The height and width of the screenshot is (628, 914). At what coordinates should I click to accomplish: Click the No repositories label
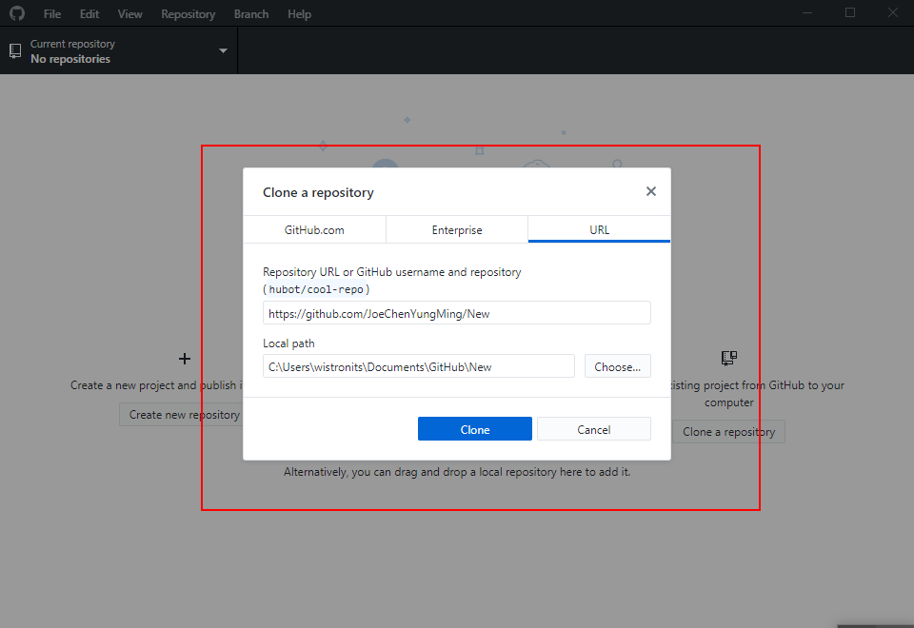click(x=70, y=59)
